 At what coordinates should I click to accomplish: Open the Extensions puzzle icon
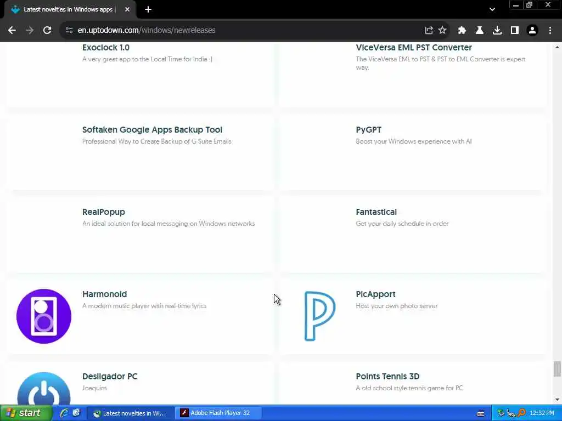[462, 31]
